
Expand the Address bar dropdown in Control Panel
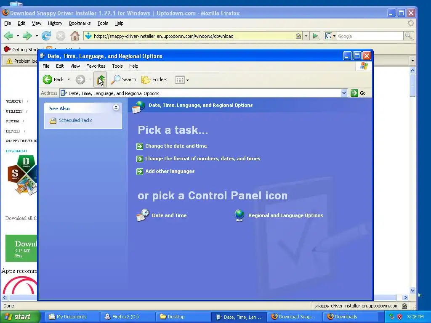tap(344, 93)
